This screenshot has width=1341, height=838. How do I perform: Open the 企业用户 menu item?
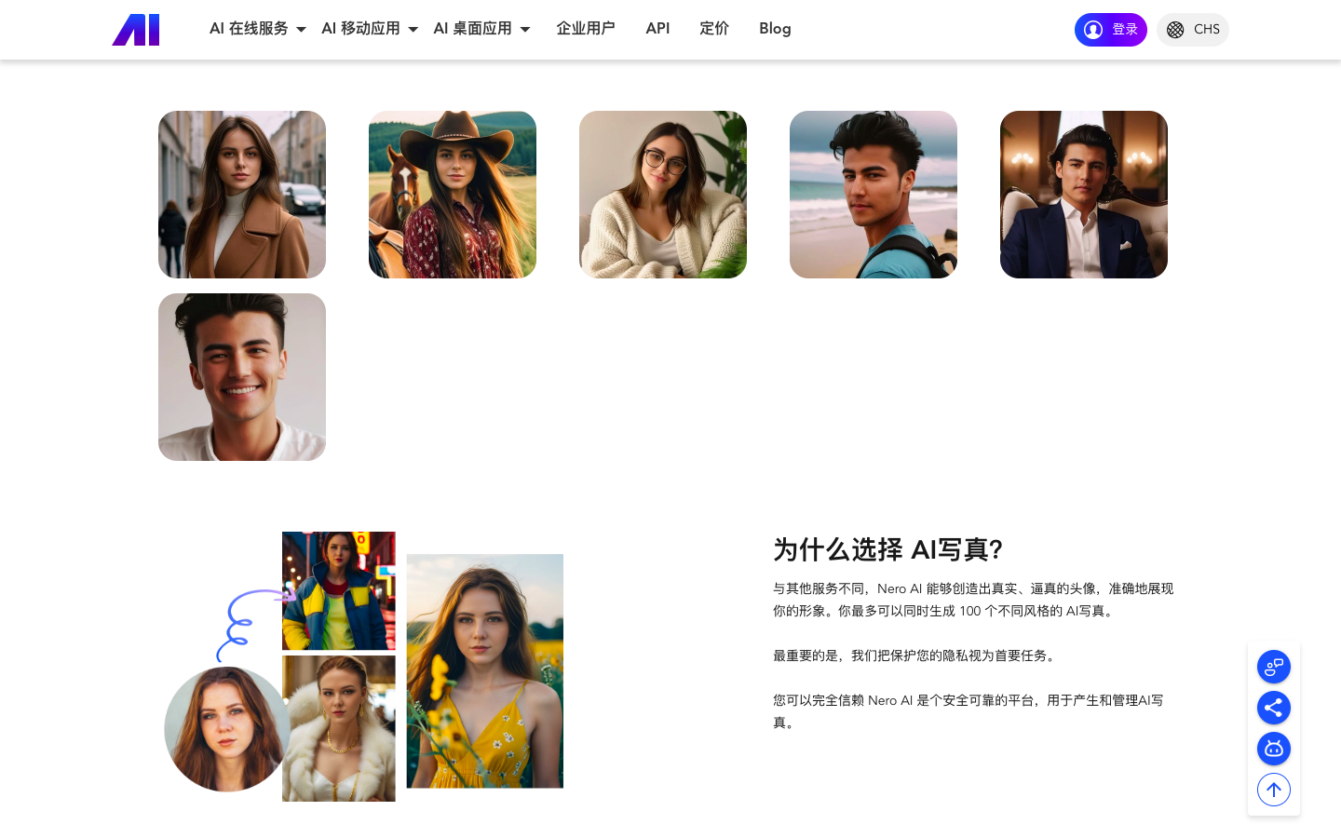click(x=586, y=29)
